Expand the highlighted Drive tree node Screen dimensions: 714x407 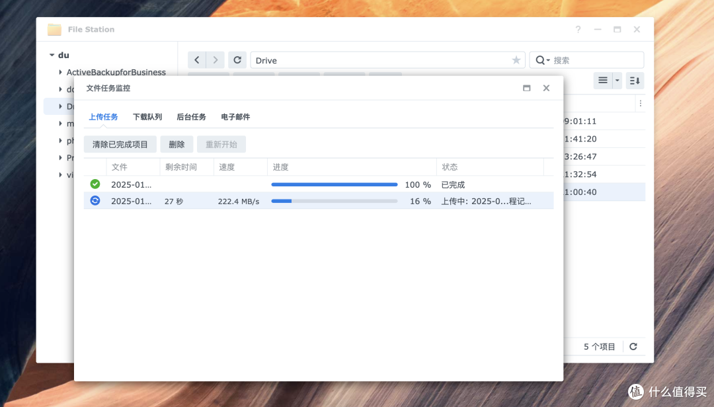pos(60,106)
